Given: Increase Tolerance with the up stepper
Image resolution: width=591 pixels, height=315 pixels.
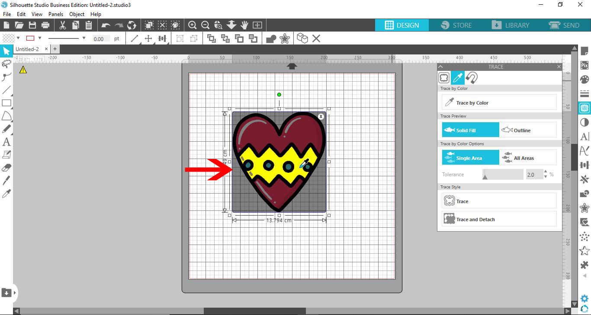Looking at the screenshot, I should (545, 172).
